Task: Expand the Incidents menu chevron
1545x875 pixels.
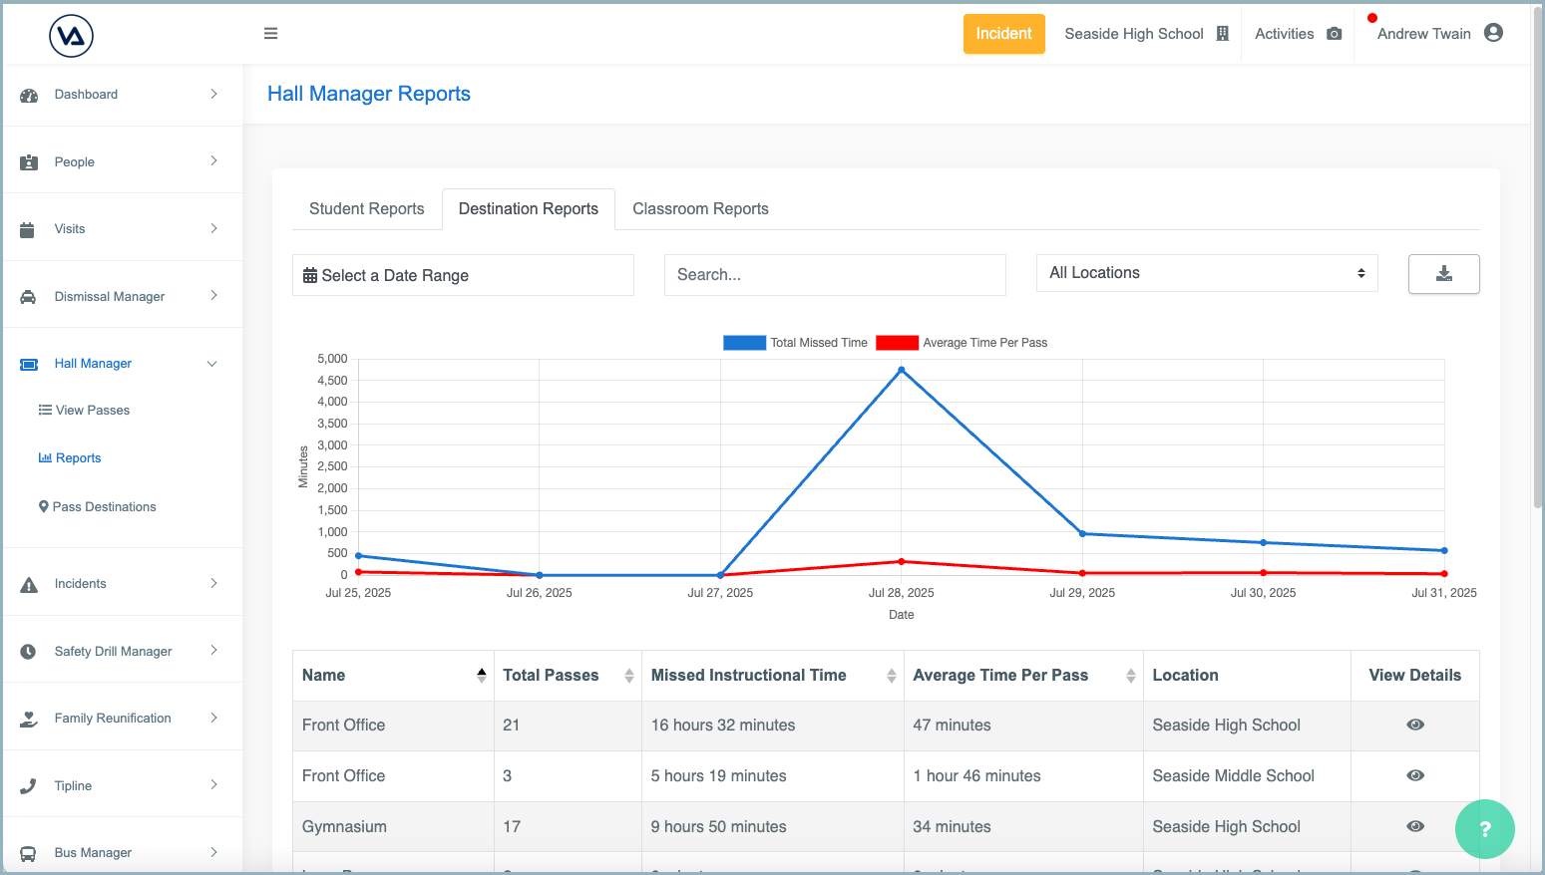Action: click(213, 583)
